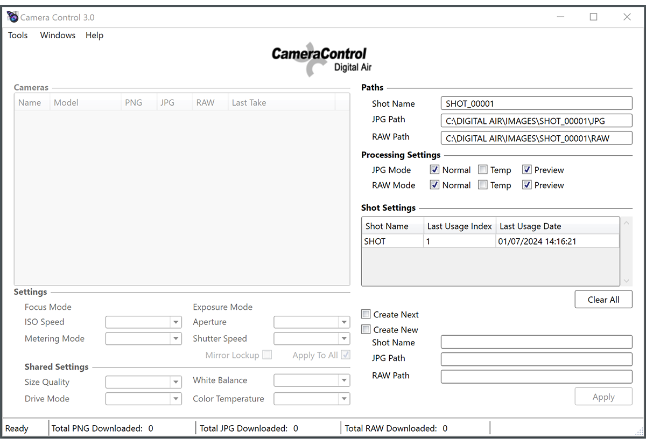Screen dimensions: 646x444
Task: Minimize the Camera Control window
Action: [x=560, y=17]
